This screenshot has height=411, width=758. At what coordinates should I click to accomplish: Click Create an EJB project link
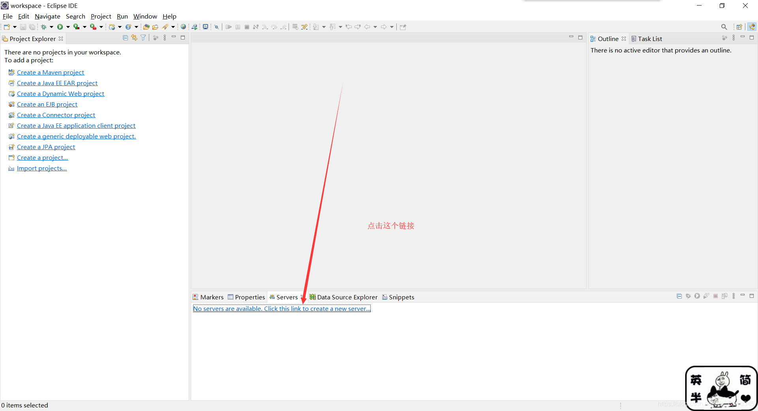pyautogui.click(x=47, y=104)
